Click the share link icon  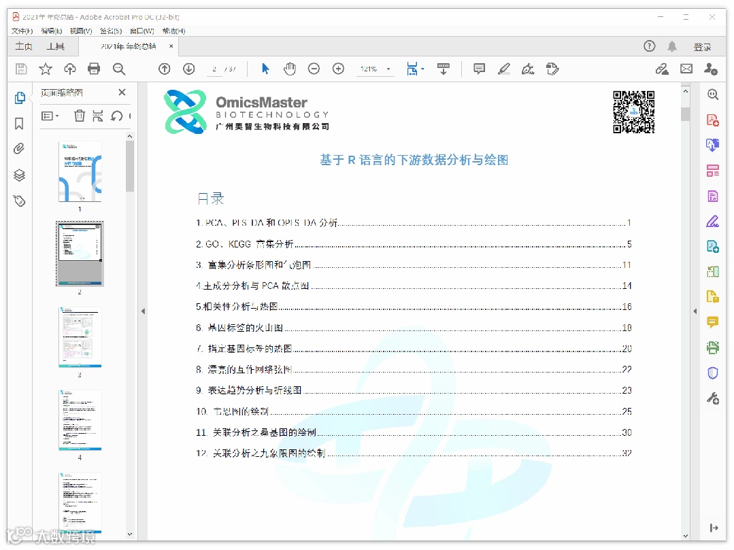[662, 69]
